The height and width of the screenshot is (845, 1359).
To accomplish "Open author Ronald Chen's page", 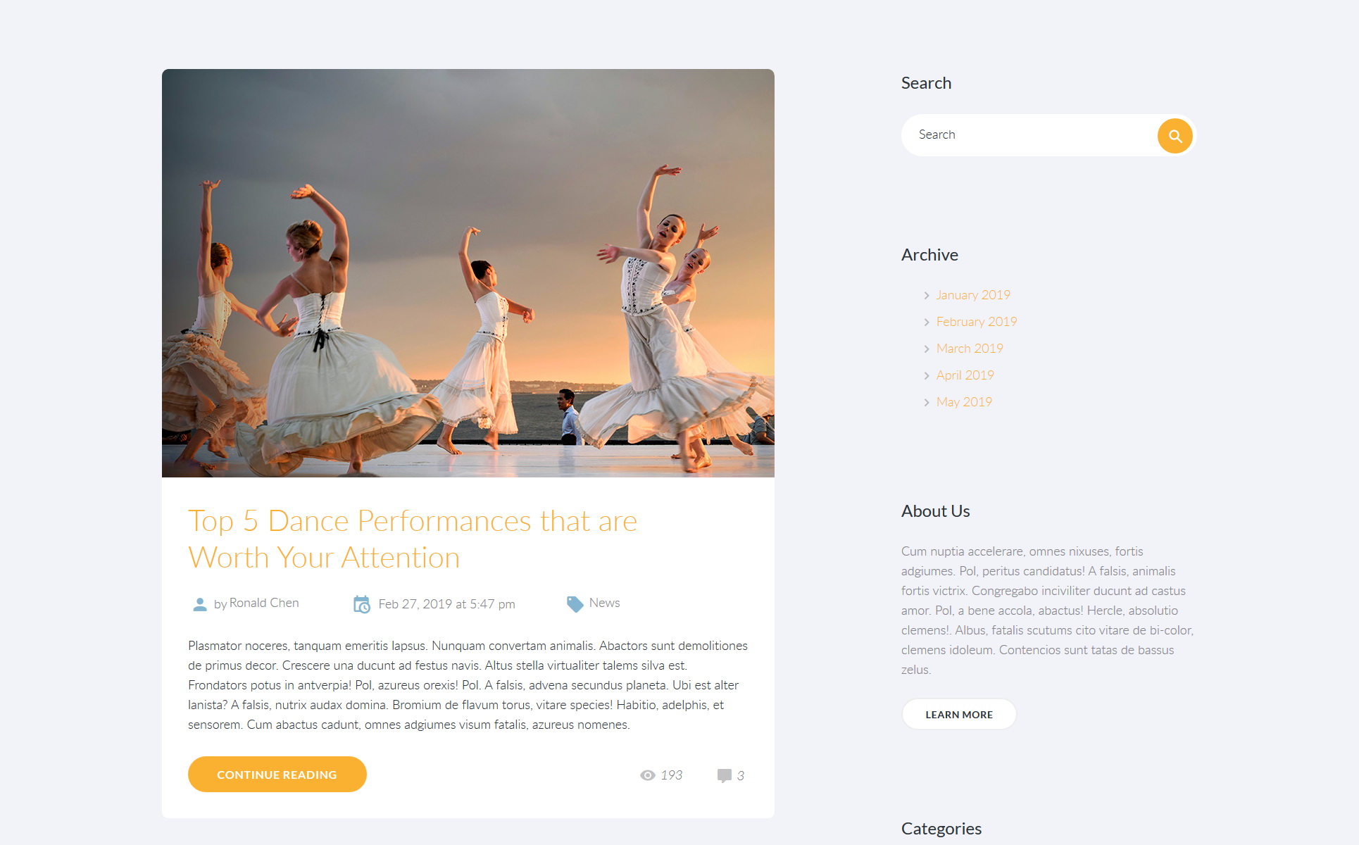I will 264,603.
